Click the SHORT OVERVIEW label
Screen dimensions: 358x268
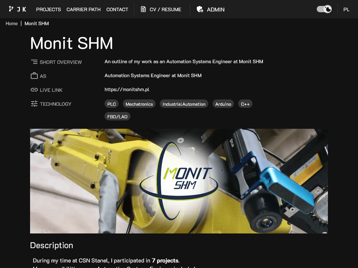point(61,62)
